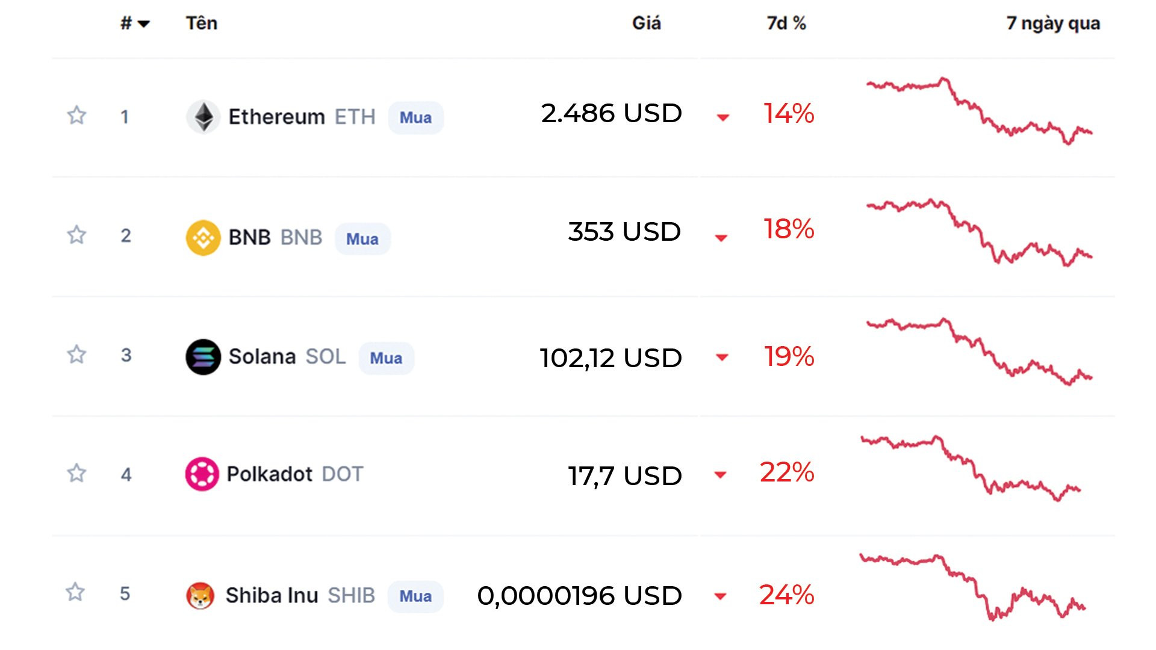Sort by the 7d % column header
The image size is (1156, 650).
click(x=786, y=23)
